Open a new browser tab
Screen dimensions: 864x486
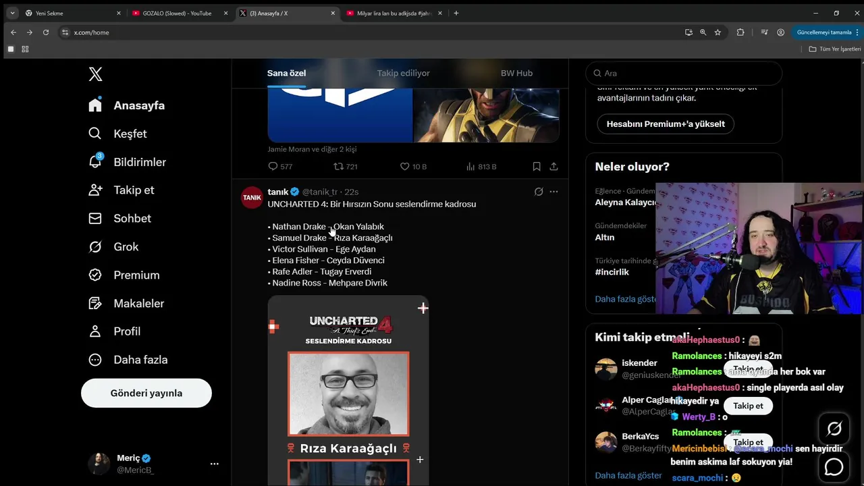click(x=456, y=13)
